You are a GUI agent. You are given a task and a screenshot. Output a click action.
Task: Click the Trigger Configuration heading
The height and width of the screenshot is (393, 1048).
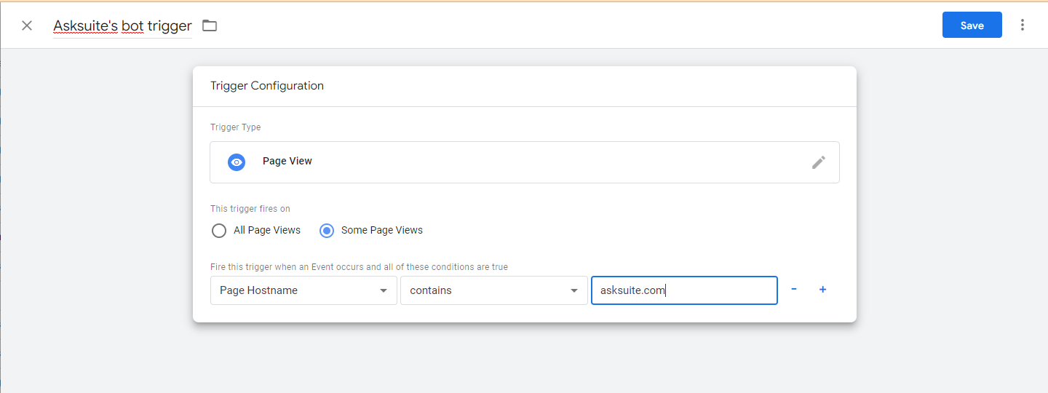(267, 86)
